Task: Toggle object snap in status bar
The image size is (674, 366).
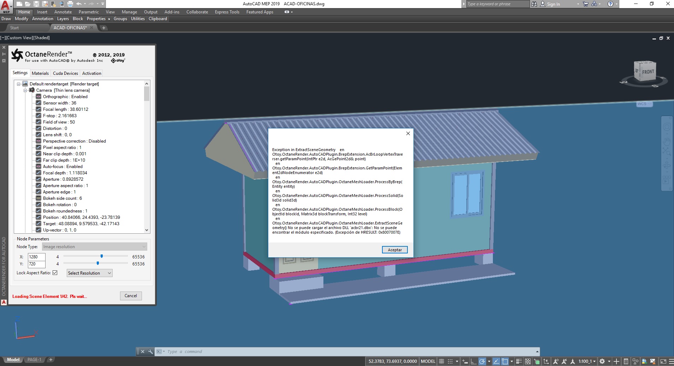Action: (x=505, y=361)
